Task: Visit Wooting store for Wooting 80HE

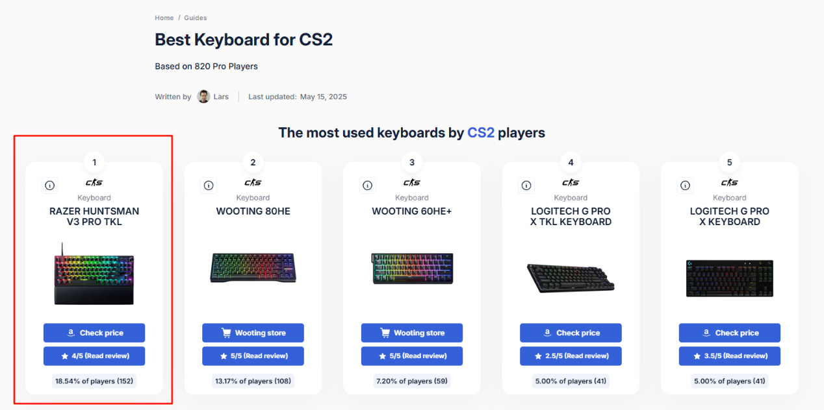Action: tap(253, 333)
